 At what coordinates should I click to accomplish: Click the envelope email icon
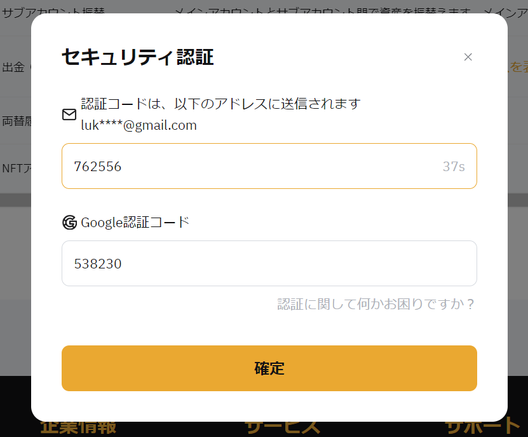pos(69,114)
